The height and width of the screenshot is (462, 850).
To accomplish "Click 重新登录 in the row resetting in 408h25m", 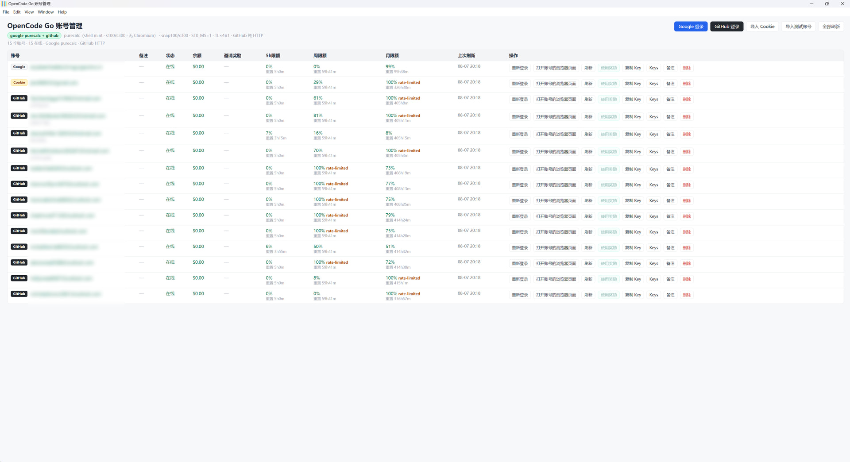I will pos(520,200).
